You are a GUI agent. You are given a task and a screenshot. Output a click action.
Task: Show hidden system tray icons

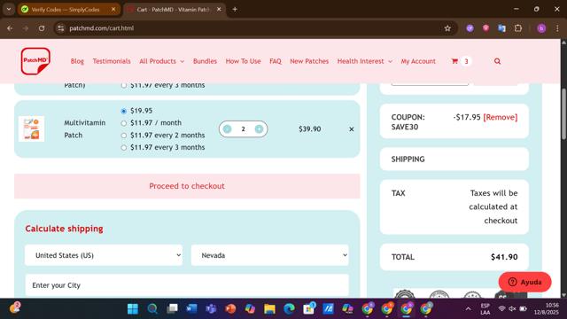click(469, 308)
